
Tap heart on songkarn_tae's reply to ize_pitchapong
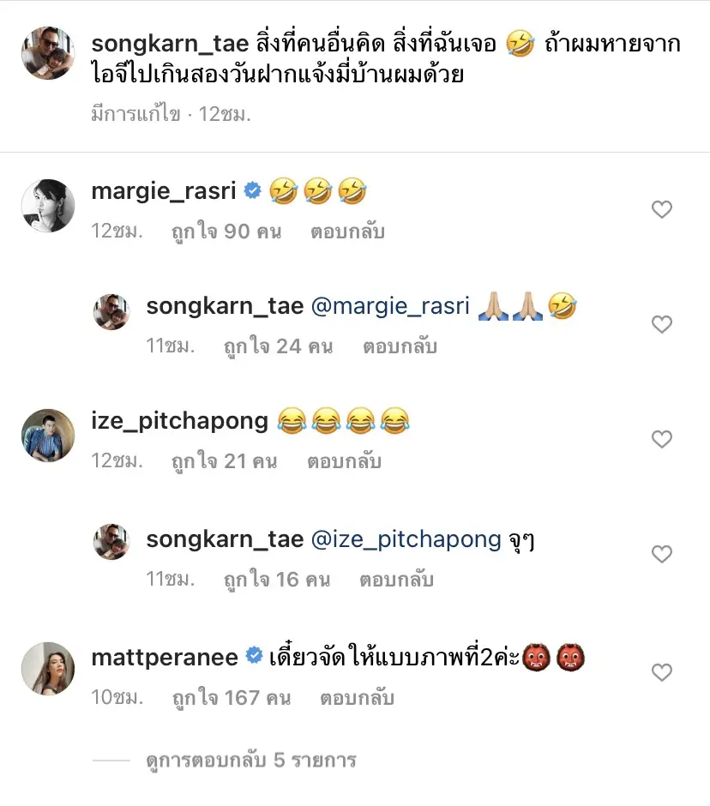click(661, 554)
